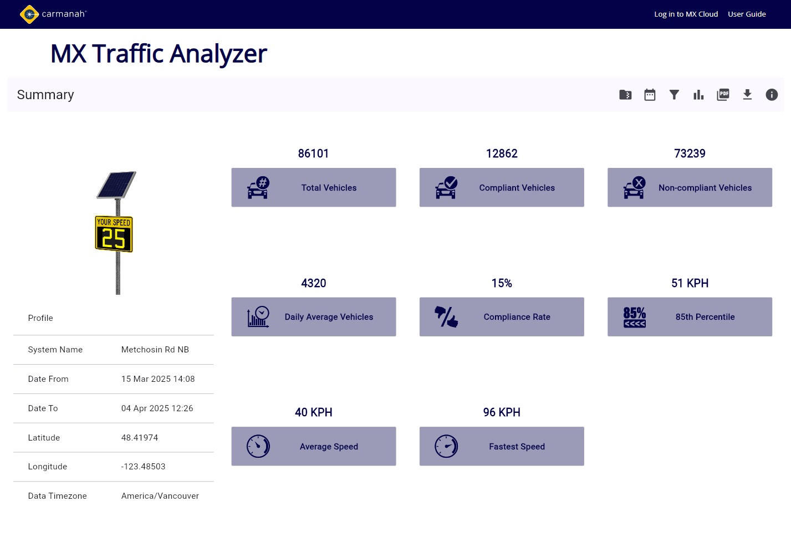
Task: Click the download icon
Action: tap(747, 95)
